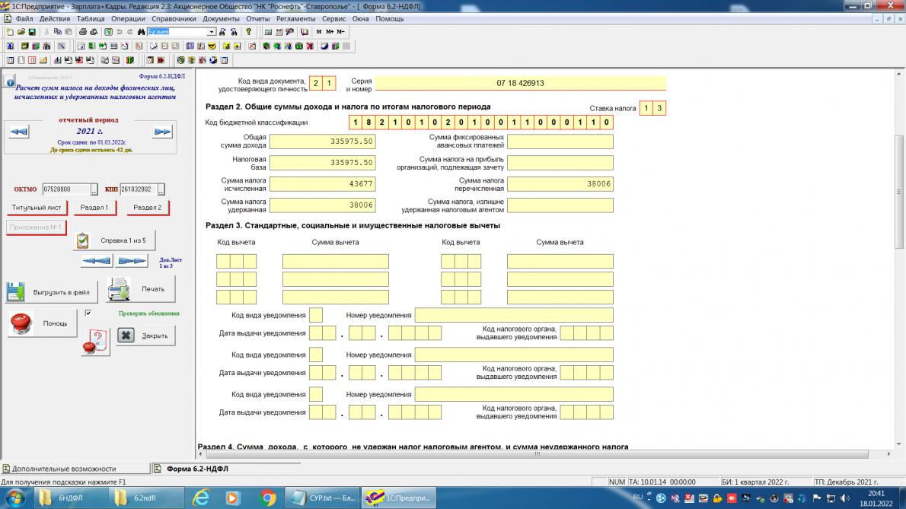Click the Раздел 1 button

pyautogui.click(x=94, y=208)
